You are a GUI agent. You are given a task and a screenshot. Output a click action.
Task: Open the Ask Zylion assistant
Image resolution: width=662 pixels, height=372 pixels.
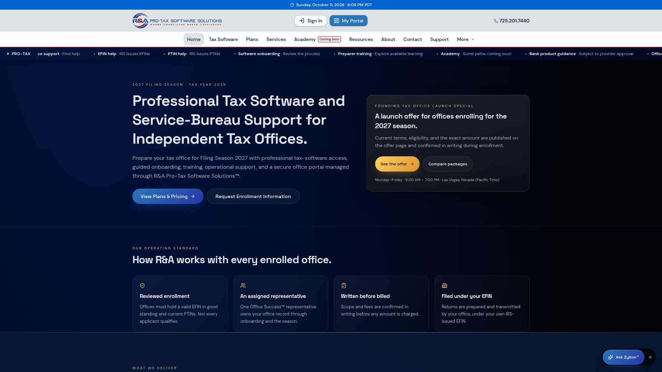[x=623, y=357]
